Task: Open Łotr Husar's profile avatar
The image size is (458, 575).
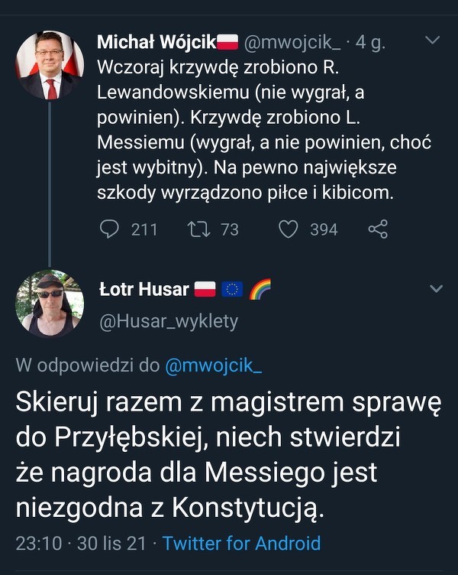Action: click(50, 304)
